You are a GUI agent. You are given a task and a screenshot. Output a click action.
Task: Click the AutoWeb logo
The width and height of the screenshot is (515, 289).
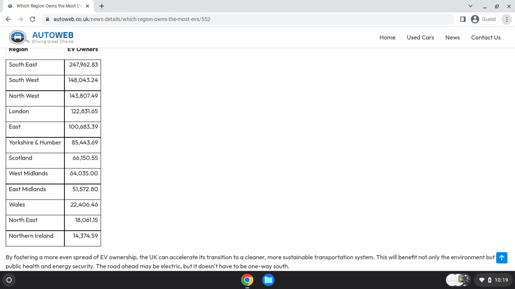click(x=41, y=37)
